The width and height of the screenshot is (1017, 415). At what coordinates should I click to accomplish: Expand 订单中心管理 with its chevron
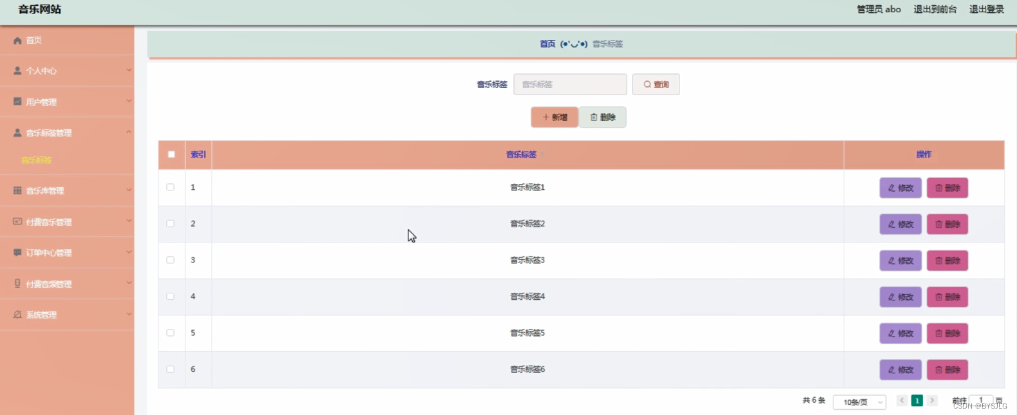(129, 252)
